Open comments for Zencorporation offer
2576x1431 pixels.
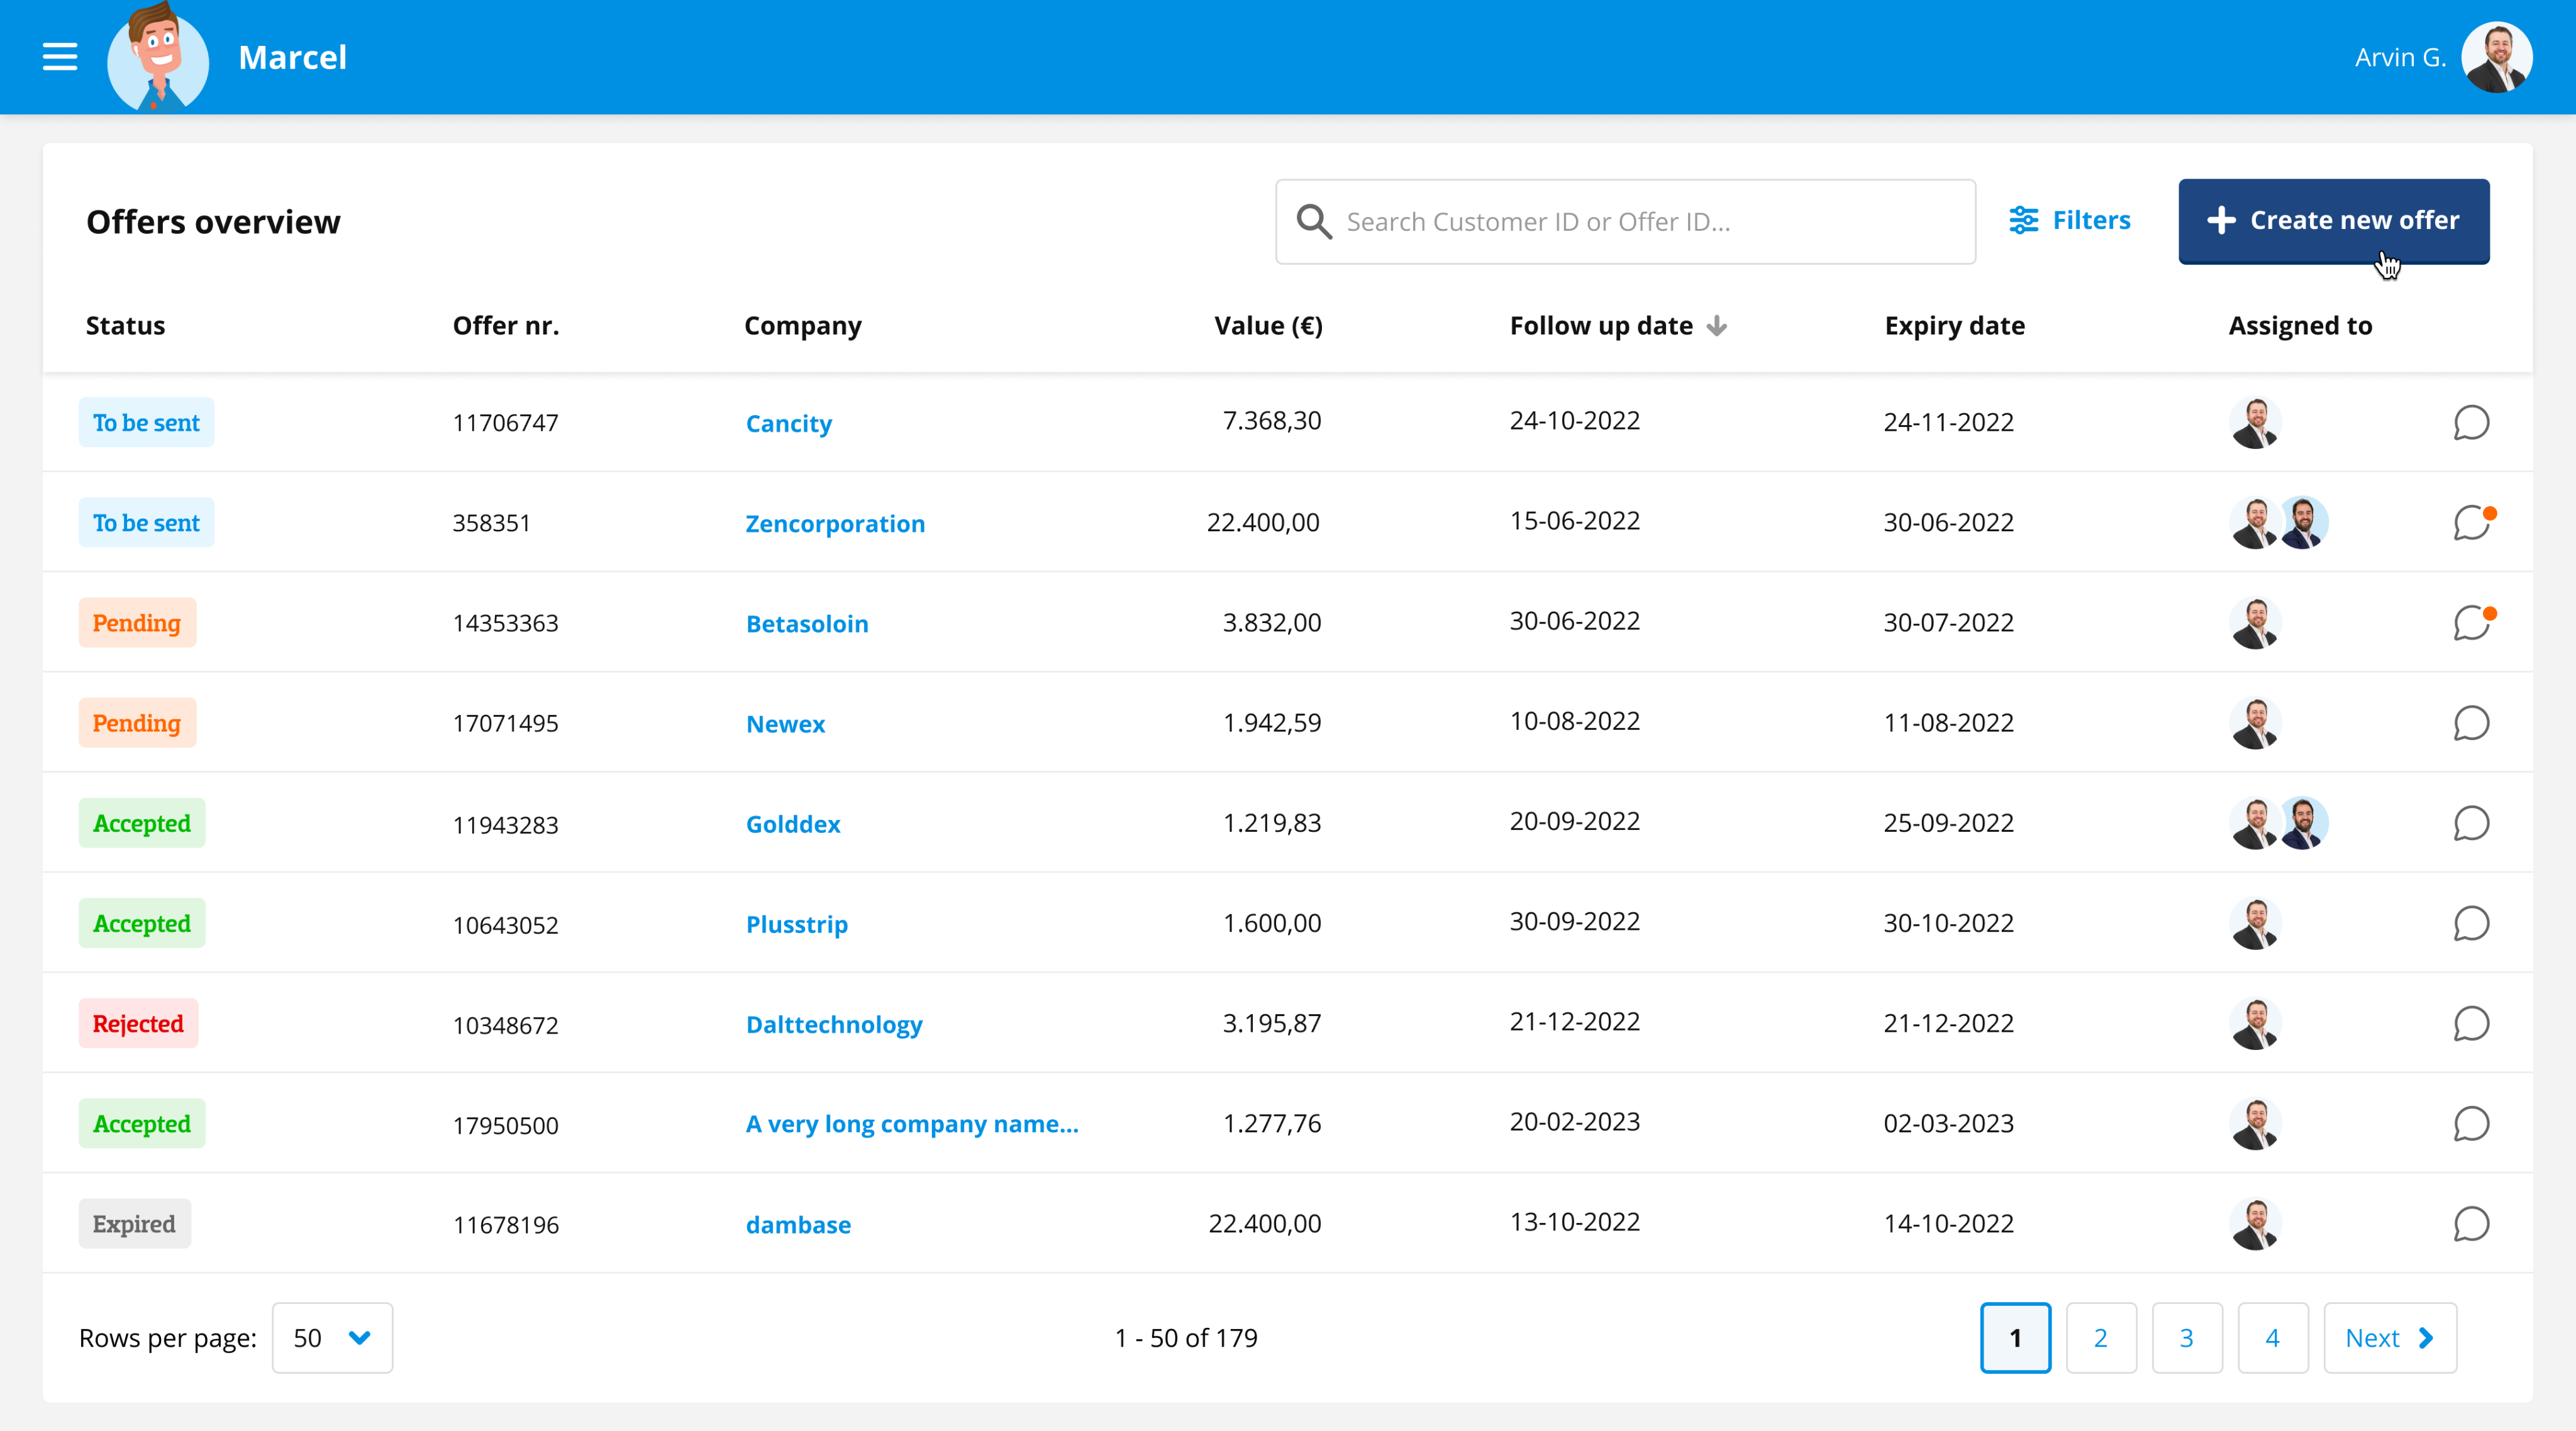point(2471,523)
